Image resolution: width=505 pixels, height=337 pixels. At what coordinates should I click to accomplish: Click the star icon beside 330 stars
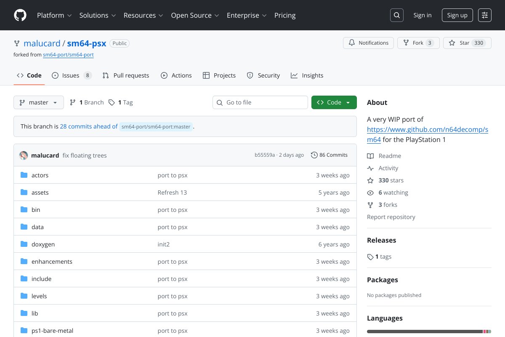point(370,180)
